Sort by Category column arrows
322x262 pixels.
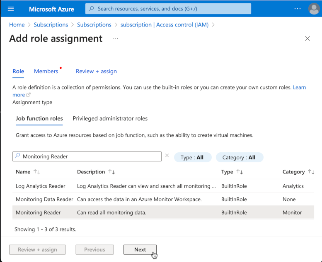[x=311, y=172]
